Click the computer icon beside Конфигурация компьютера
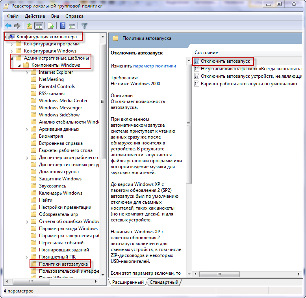Screen dimensions: 306x298 [11, 37]
